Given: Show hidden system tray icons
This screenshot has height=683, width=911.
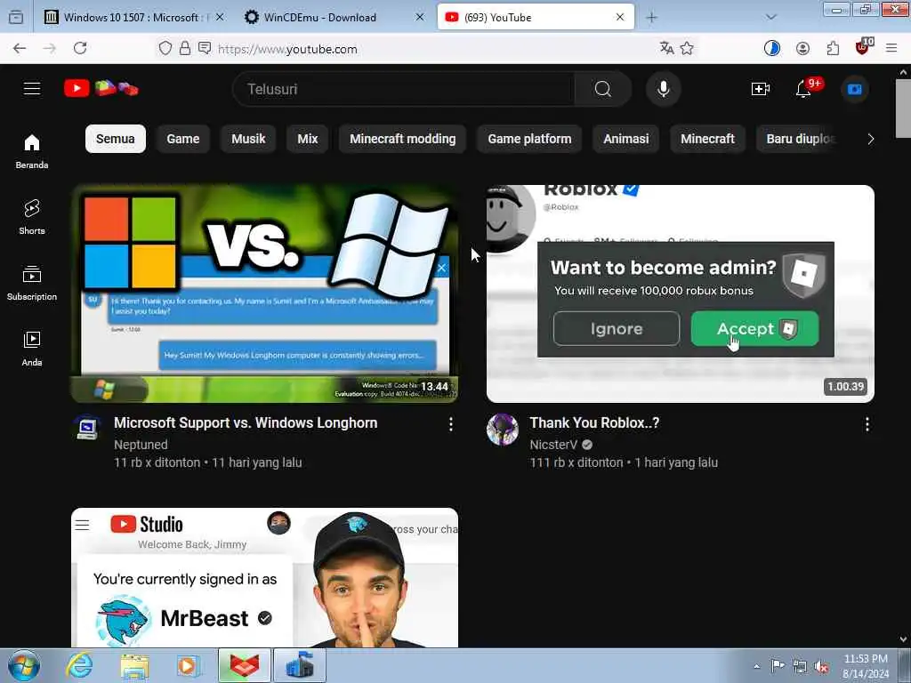Looking at the screenshot, I should (x=756, y=666).
